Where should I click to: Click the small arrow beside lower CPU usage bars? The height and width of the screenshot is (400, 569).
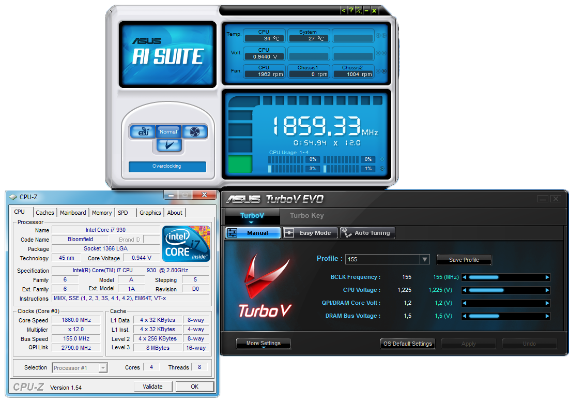click(x=382, y=169)
